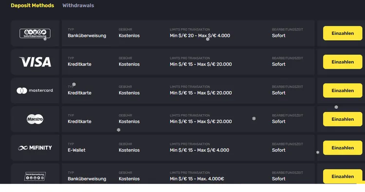The height and width of the screenshot is (192, 365).
Task: Click Einzahlen in the Maestro row
Action: click(x=343, y=119)
